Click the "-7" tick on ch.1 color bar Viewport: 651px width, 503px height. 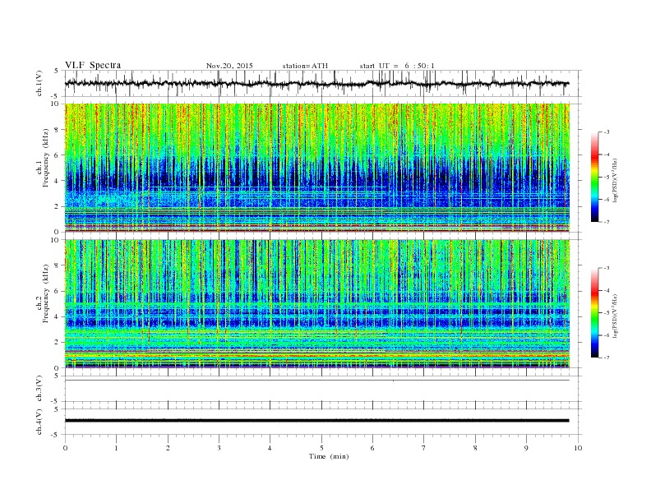[607, 222]
